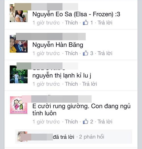This screenshot has height=149, width=142.
Task: Like the 'E cười rung giường' comment
Action: click(x=72, y=122)
